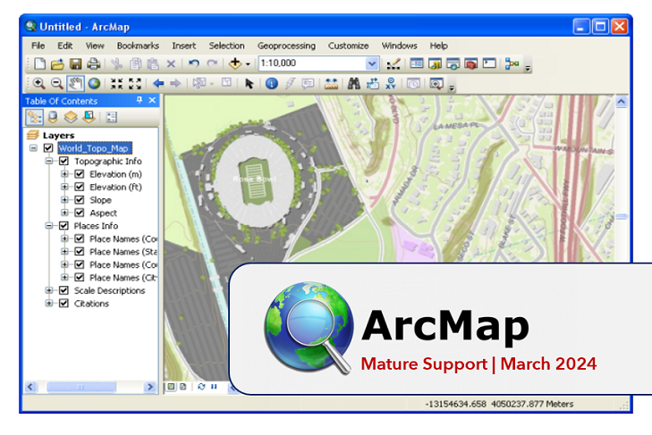Open the Insert menu
Viewport: 652px width, 435px height.
183,46
